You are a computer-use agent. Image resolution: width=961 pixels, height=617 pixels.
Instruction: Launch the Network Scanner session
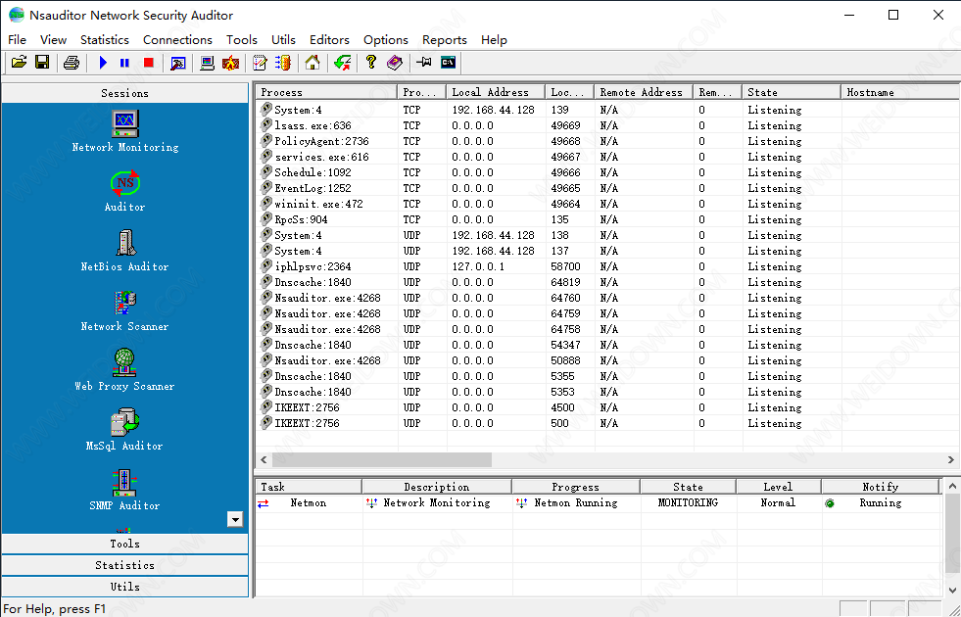click(x=125, y=310)
